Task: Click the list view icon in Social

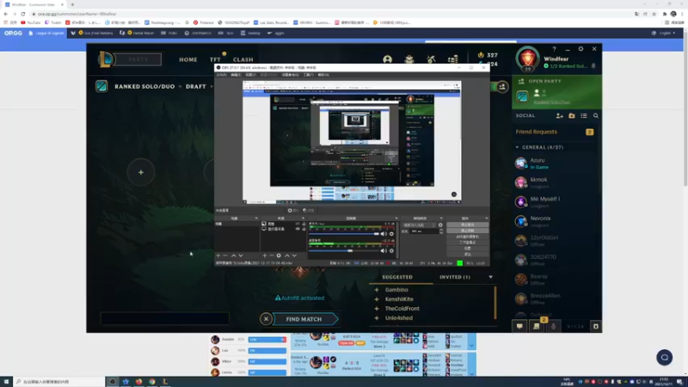Action: click(584, 116)
